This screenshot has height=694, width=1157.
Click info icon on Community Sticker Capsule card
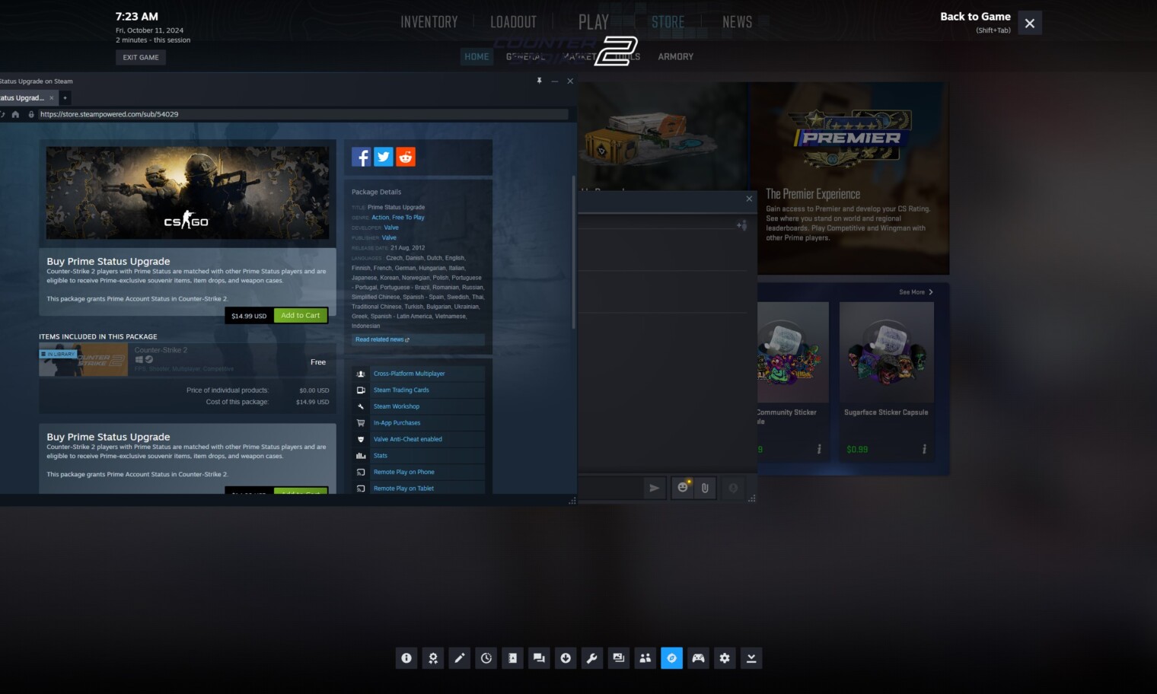pos(819,449)
